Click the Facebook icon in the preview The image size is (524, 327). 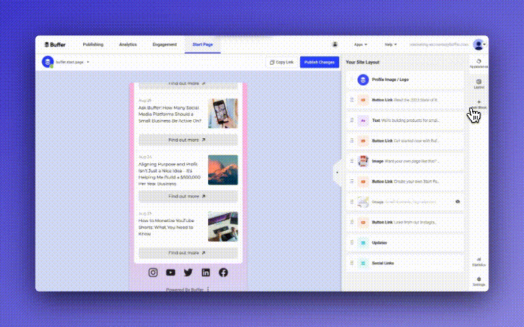[223, 272]
